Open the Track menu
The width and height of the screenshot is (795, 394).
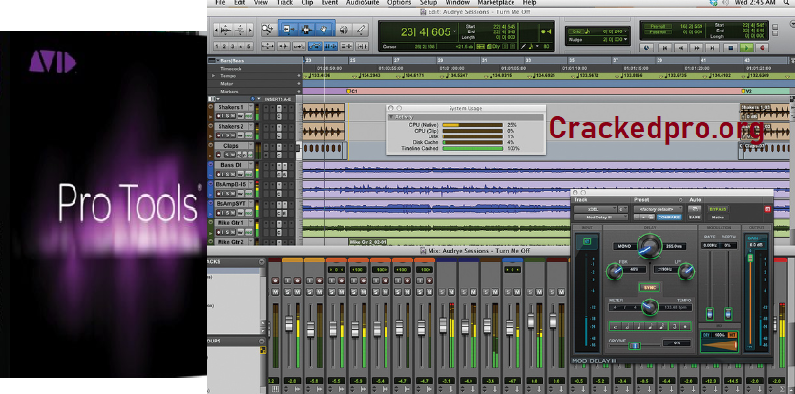click(284, 3)
